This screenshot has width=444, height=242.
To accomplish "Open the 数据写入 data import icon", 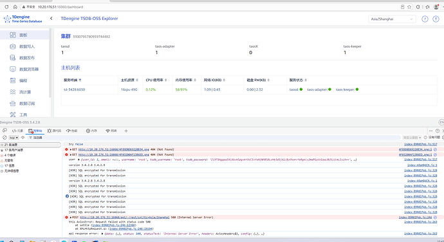I will pos(12,46).
